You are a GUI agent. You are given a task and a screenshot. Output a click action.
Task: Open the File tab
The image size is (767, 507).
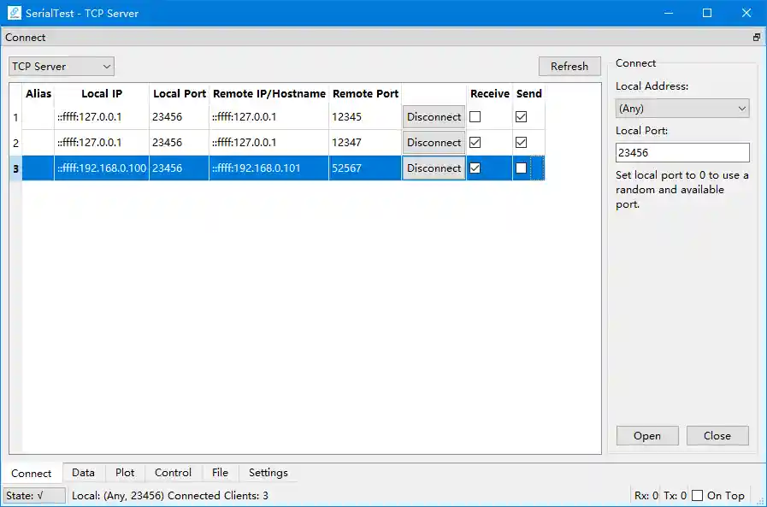[220, 473]
